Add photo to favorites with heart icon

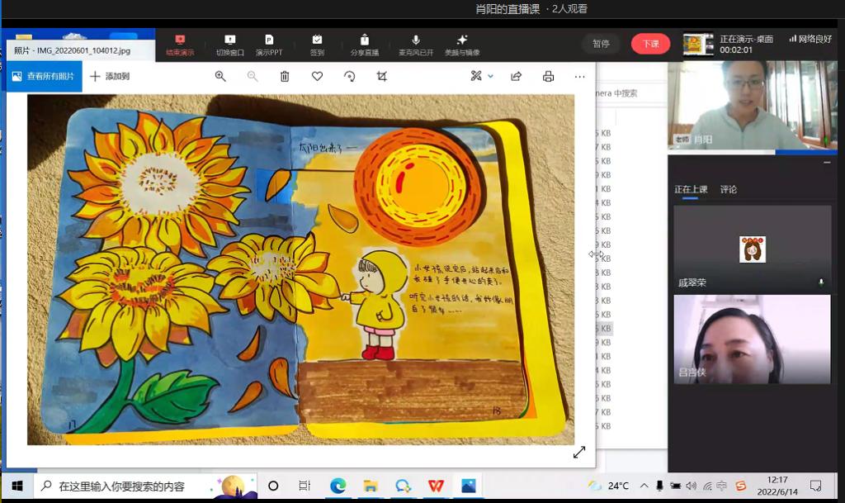(x=317, y=76)
